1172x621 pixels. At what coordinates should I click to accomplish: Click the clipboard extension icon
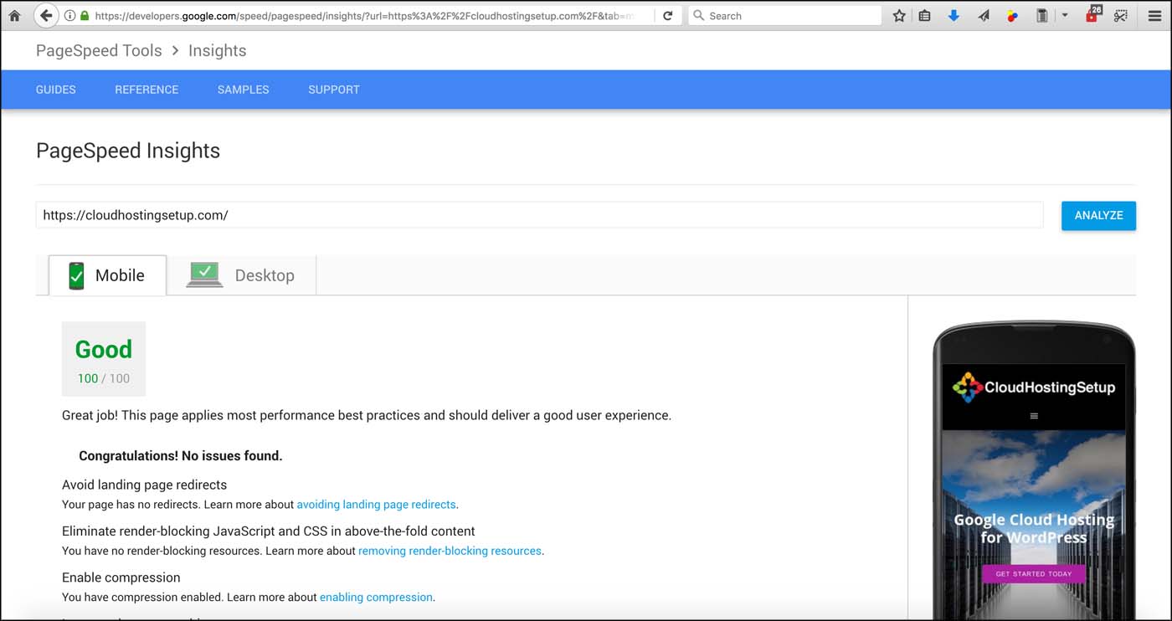coord(1041,15)
